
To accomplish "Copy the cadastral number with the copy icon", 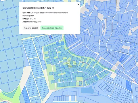I will (x=53, y=8).
